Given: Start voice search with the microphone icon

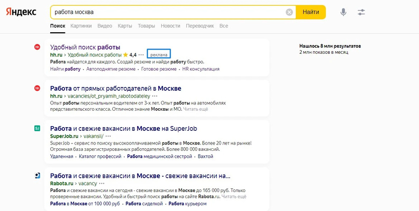Looking at the screenshot, I should [x=344, y=12].
